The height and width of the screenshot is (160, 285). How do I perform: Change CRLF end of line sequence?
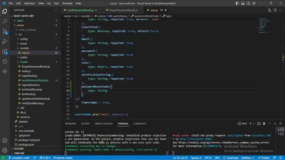tap(217, 158)
